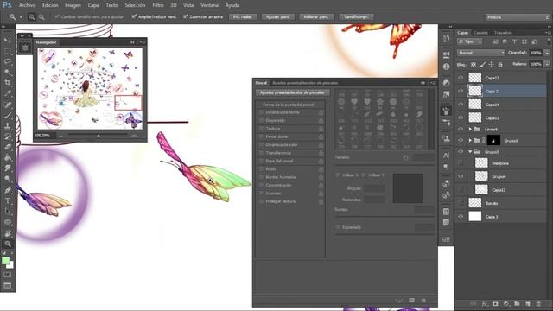Change screen mode icon at toolbar bottom
Viewport: 553px width, 311px height.
[8, 286]
